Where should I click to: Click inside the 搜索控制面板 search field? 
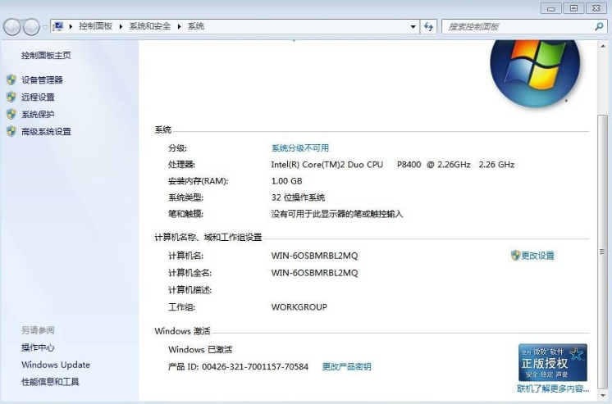point(517,27)
